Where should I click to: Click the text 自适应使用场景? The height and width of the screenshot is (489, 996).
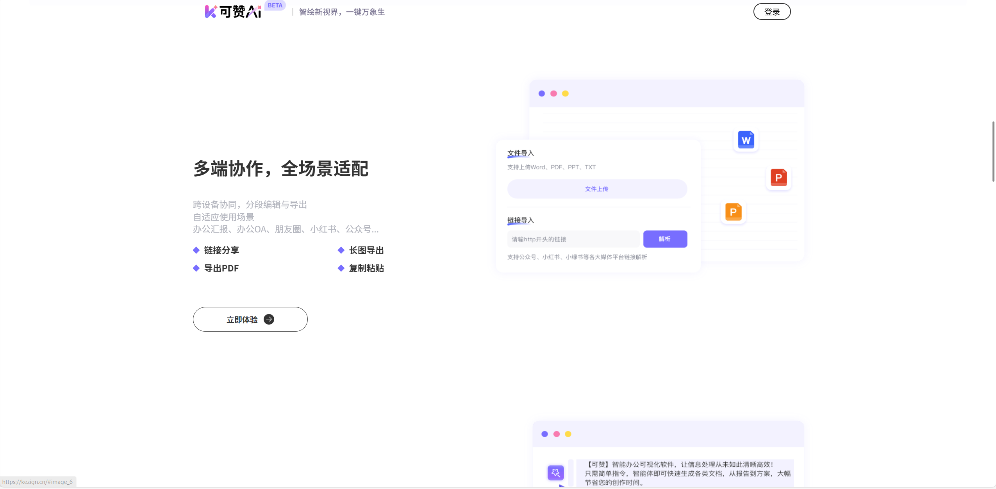(x=223, y=217)
